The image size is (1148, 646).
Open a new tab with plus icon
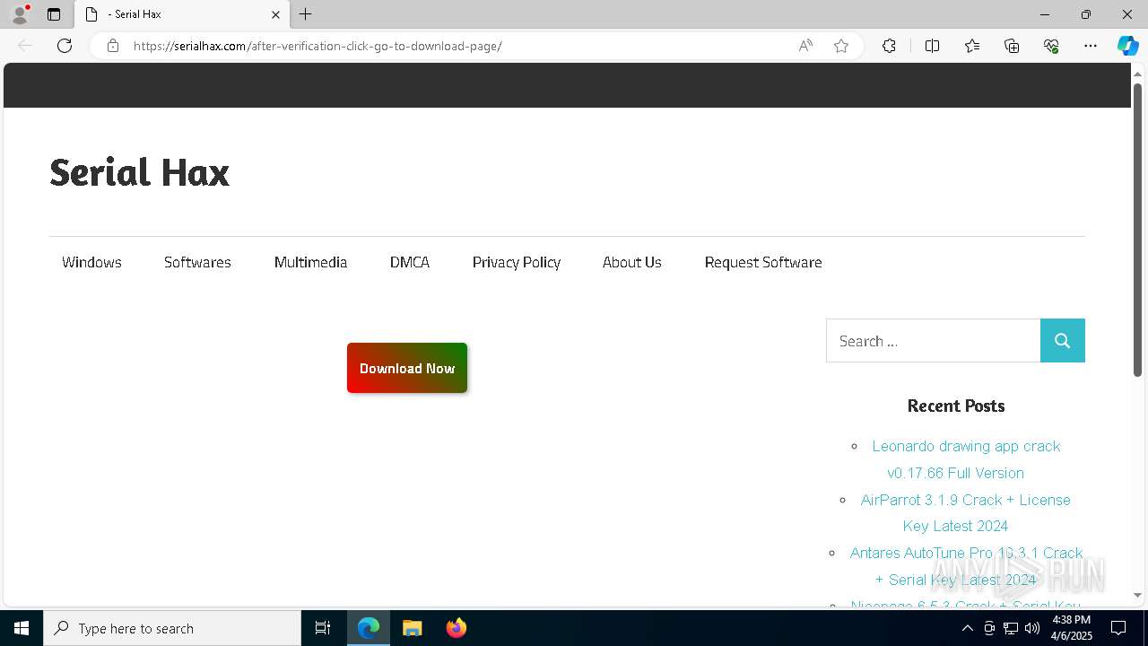click(x=306, y=14)
